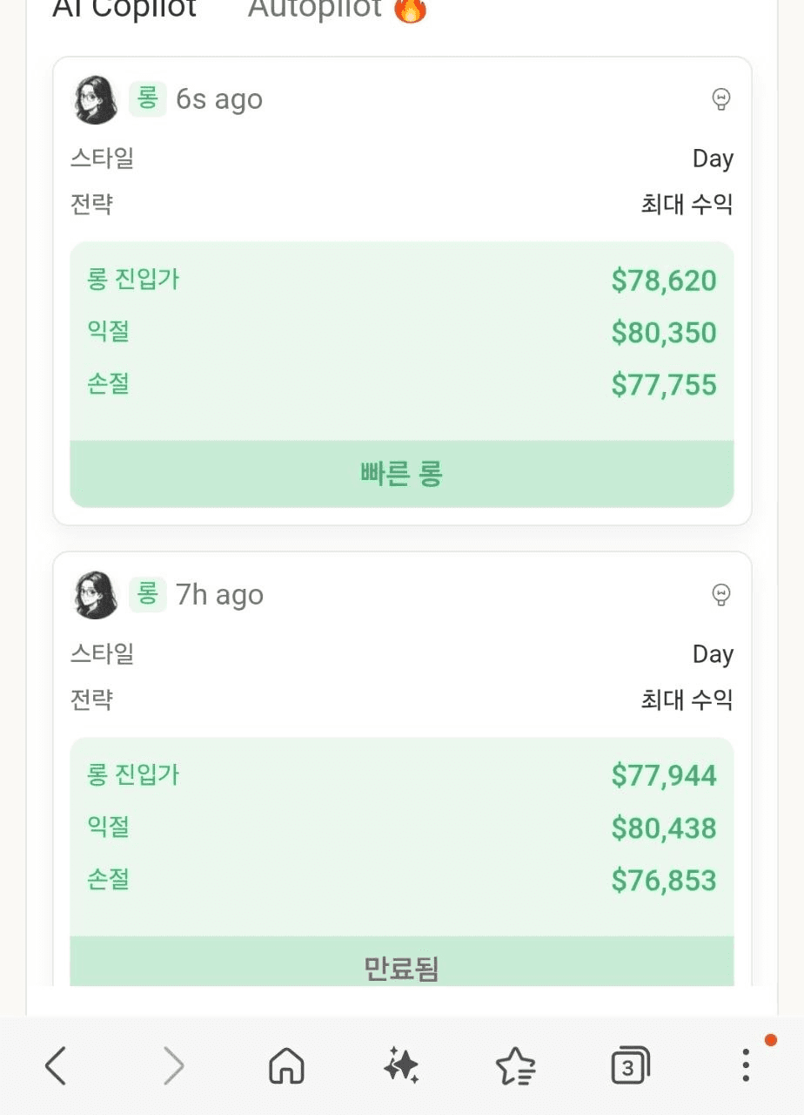Click the 만료됨 expired button
804x1115 pixels.
pyautogui.click(x=401, y=966)
